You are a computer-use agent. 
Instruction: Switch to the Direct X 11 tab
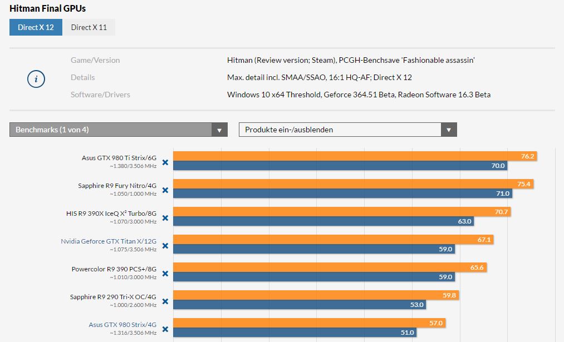(x=89, y=27)
